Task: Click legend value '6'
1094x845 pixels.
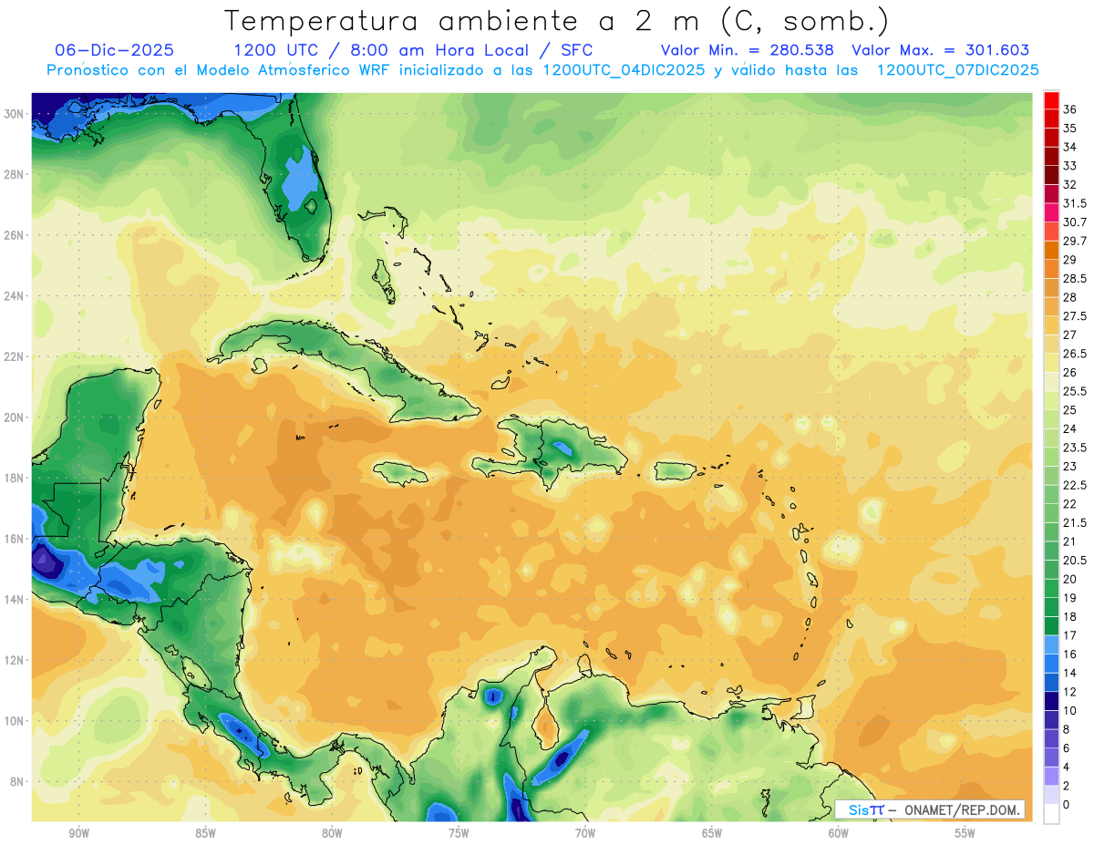Action: click(x=1067, y=748)
